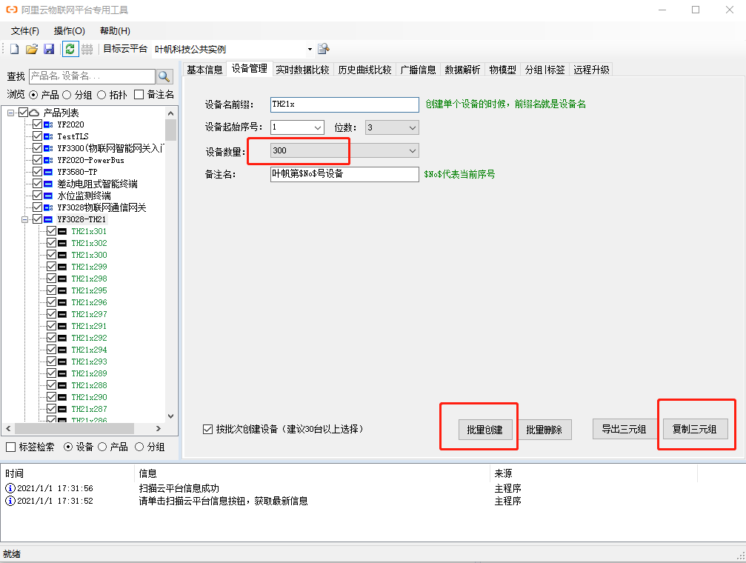This screenshot has width=746, height=563.
Task: Click the batch settings icon beside Save
Action: click(x=87, y=47)
